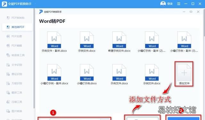The width and height of the screenshot is (205, 120).
Task: Maximize the inner Word转PDF window
Action: click(191, 12)
